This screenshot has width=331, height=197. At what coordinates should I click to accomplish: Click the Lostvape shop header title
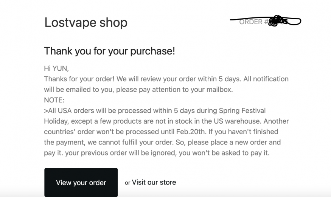86,22
